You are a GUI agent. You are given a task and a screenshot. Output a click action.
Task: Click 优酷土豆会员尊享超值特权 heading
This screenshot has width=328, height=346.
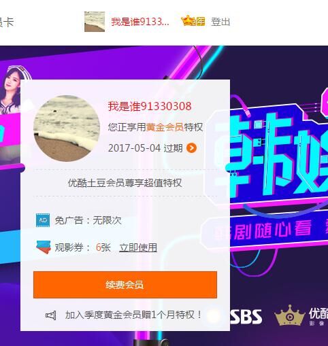point(125,183)
